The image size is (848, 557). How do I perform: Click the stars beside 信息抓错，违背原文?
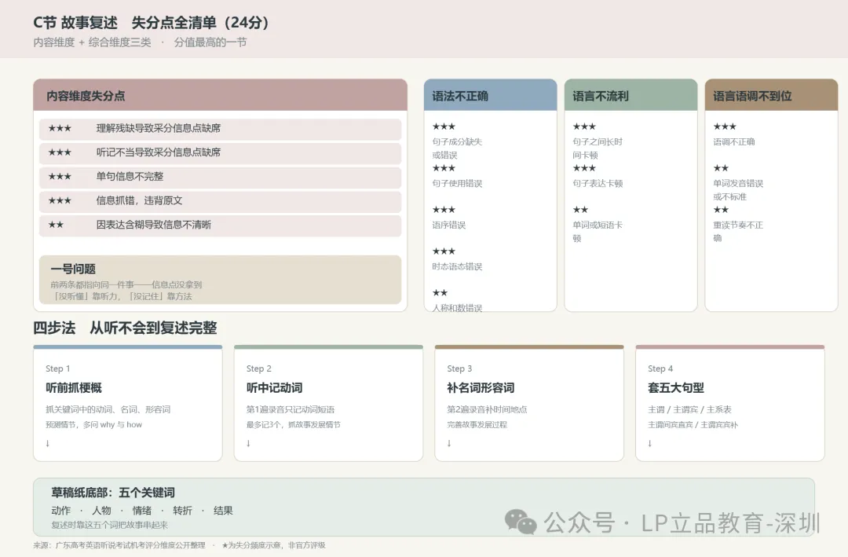60,201
